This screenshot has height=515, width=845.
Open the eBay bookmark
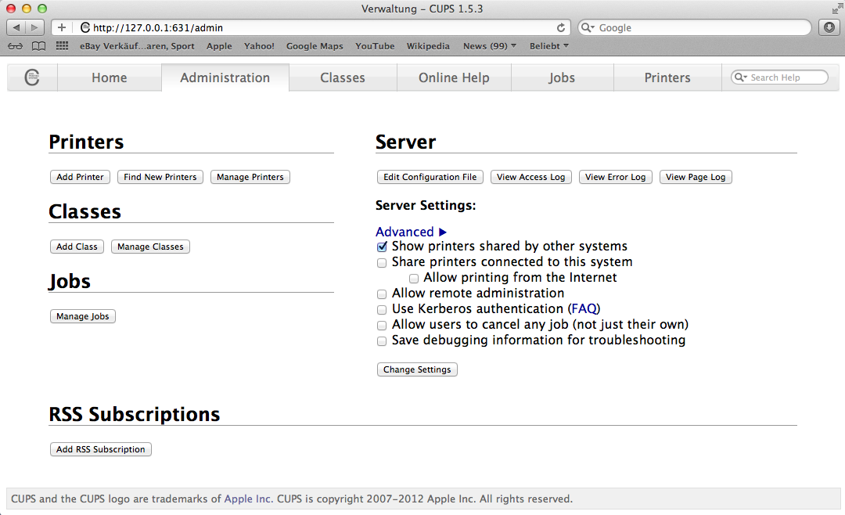(137, 46)
